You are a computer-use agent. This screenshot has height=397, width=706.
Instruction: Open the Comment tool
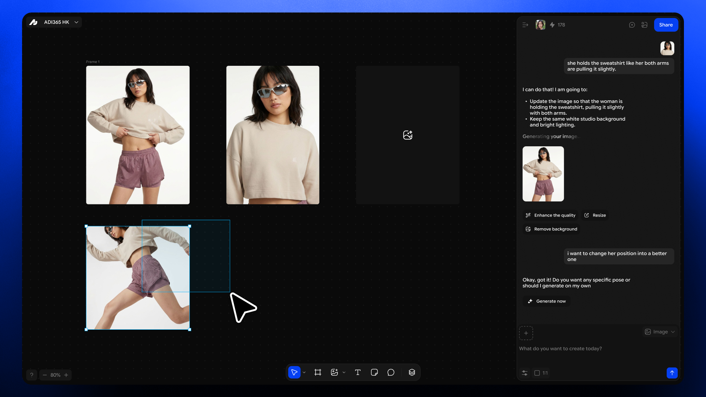pyautogui.click(x=391, y=372)
